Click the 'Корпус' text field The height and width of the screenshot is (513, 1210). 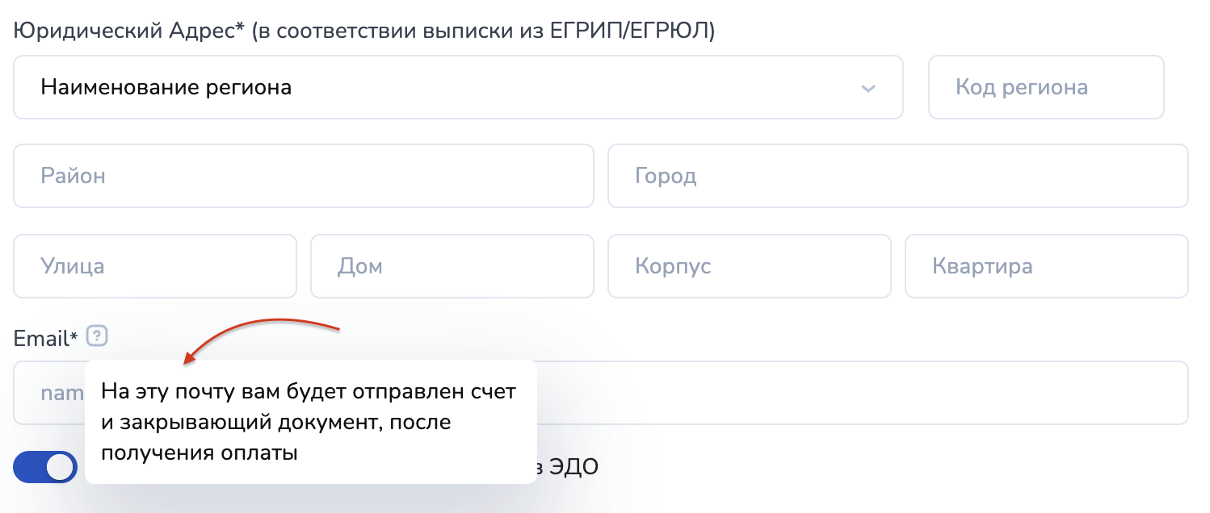pos(749,266)
